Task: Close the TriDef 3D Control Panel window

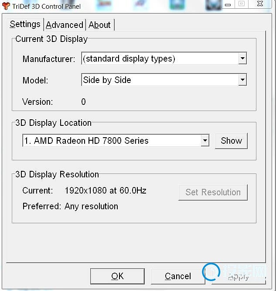Action: (x=260, y=3)
